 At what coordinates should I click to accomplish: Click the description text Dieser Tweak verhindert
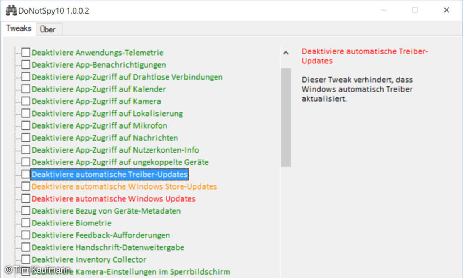click(357, 89)
